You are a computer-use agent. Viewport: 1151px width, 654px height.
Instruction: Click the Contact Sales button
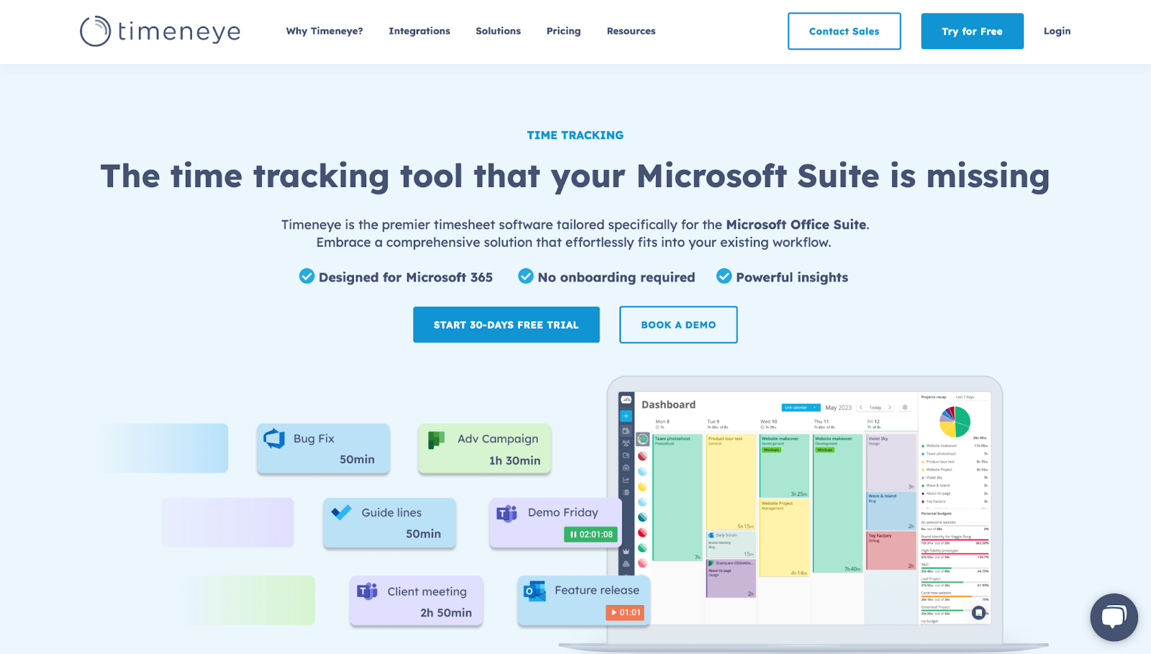click(x=844, y=31)
